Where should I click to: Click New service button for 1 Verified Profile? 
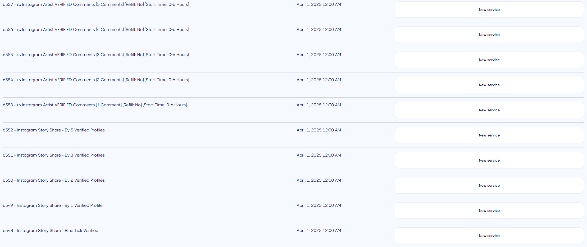pos(489,211)
